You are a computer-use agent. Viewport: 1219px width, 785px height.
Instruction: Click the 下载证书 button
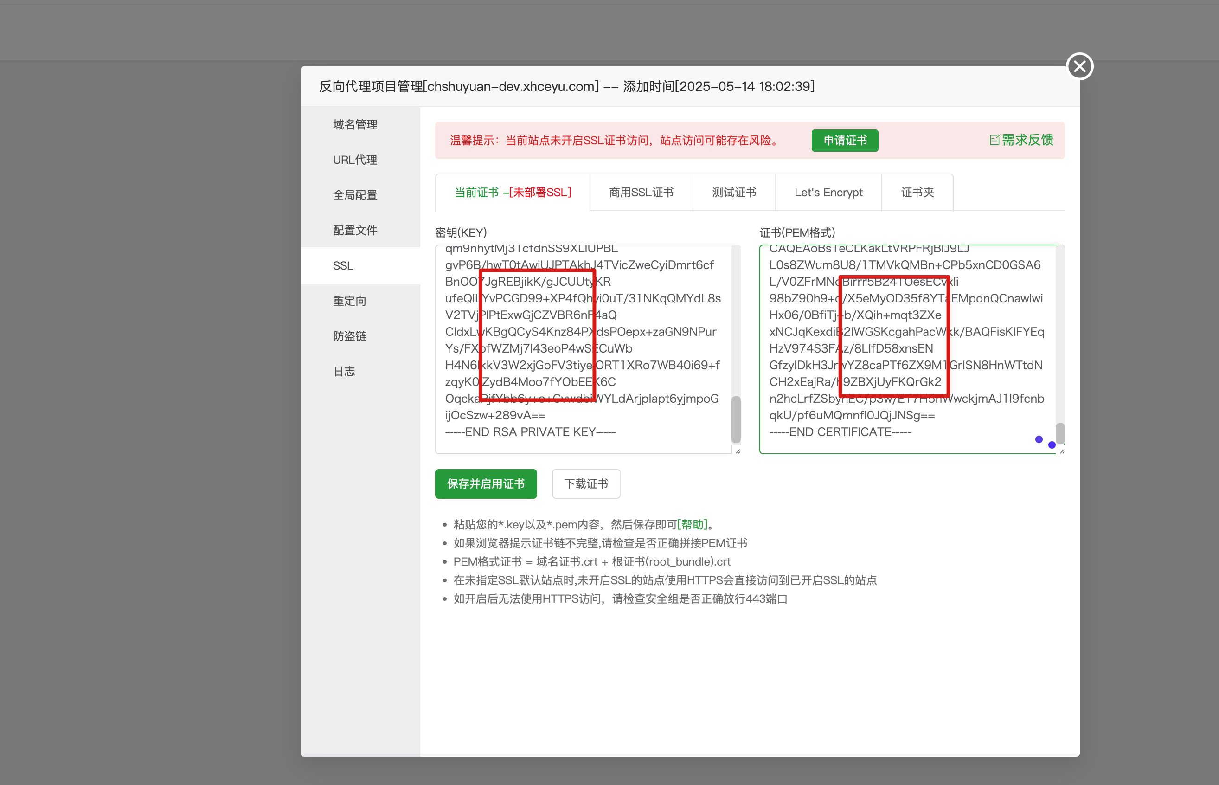pos(585,483)
